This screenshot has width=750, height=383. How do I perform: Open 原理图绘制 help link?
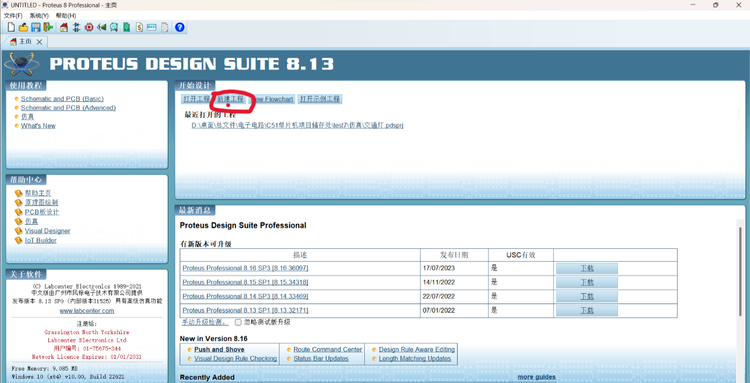(x=41, y=202)
